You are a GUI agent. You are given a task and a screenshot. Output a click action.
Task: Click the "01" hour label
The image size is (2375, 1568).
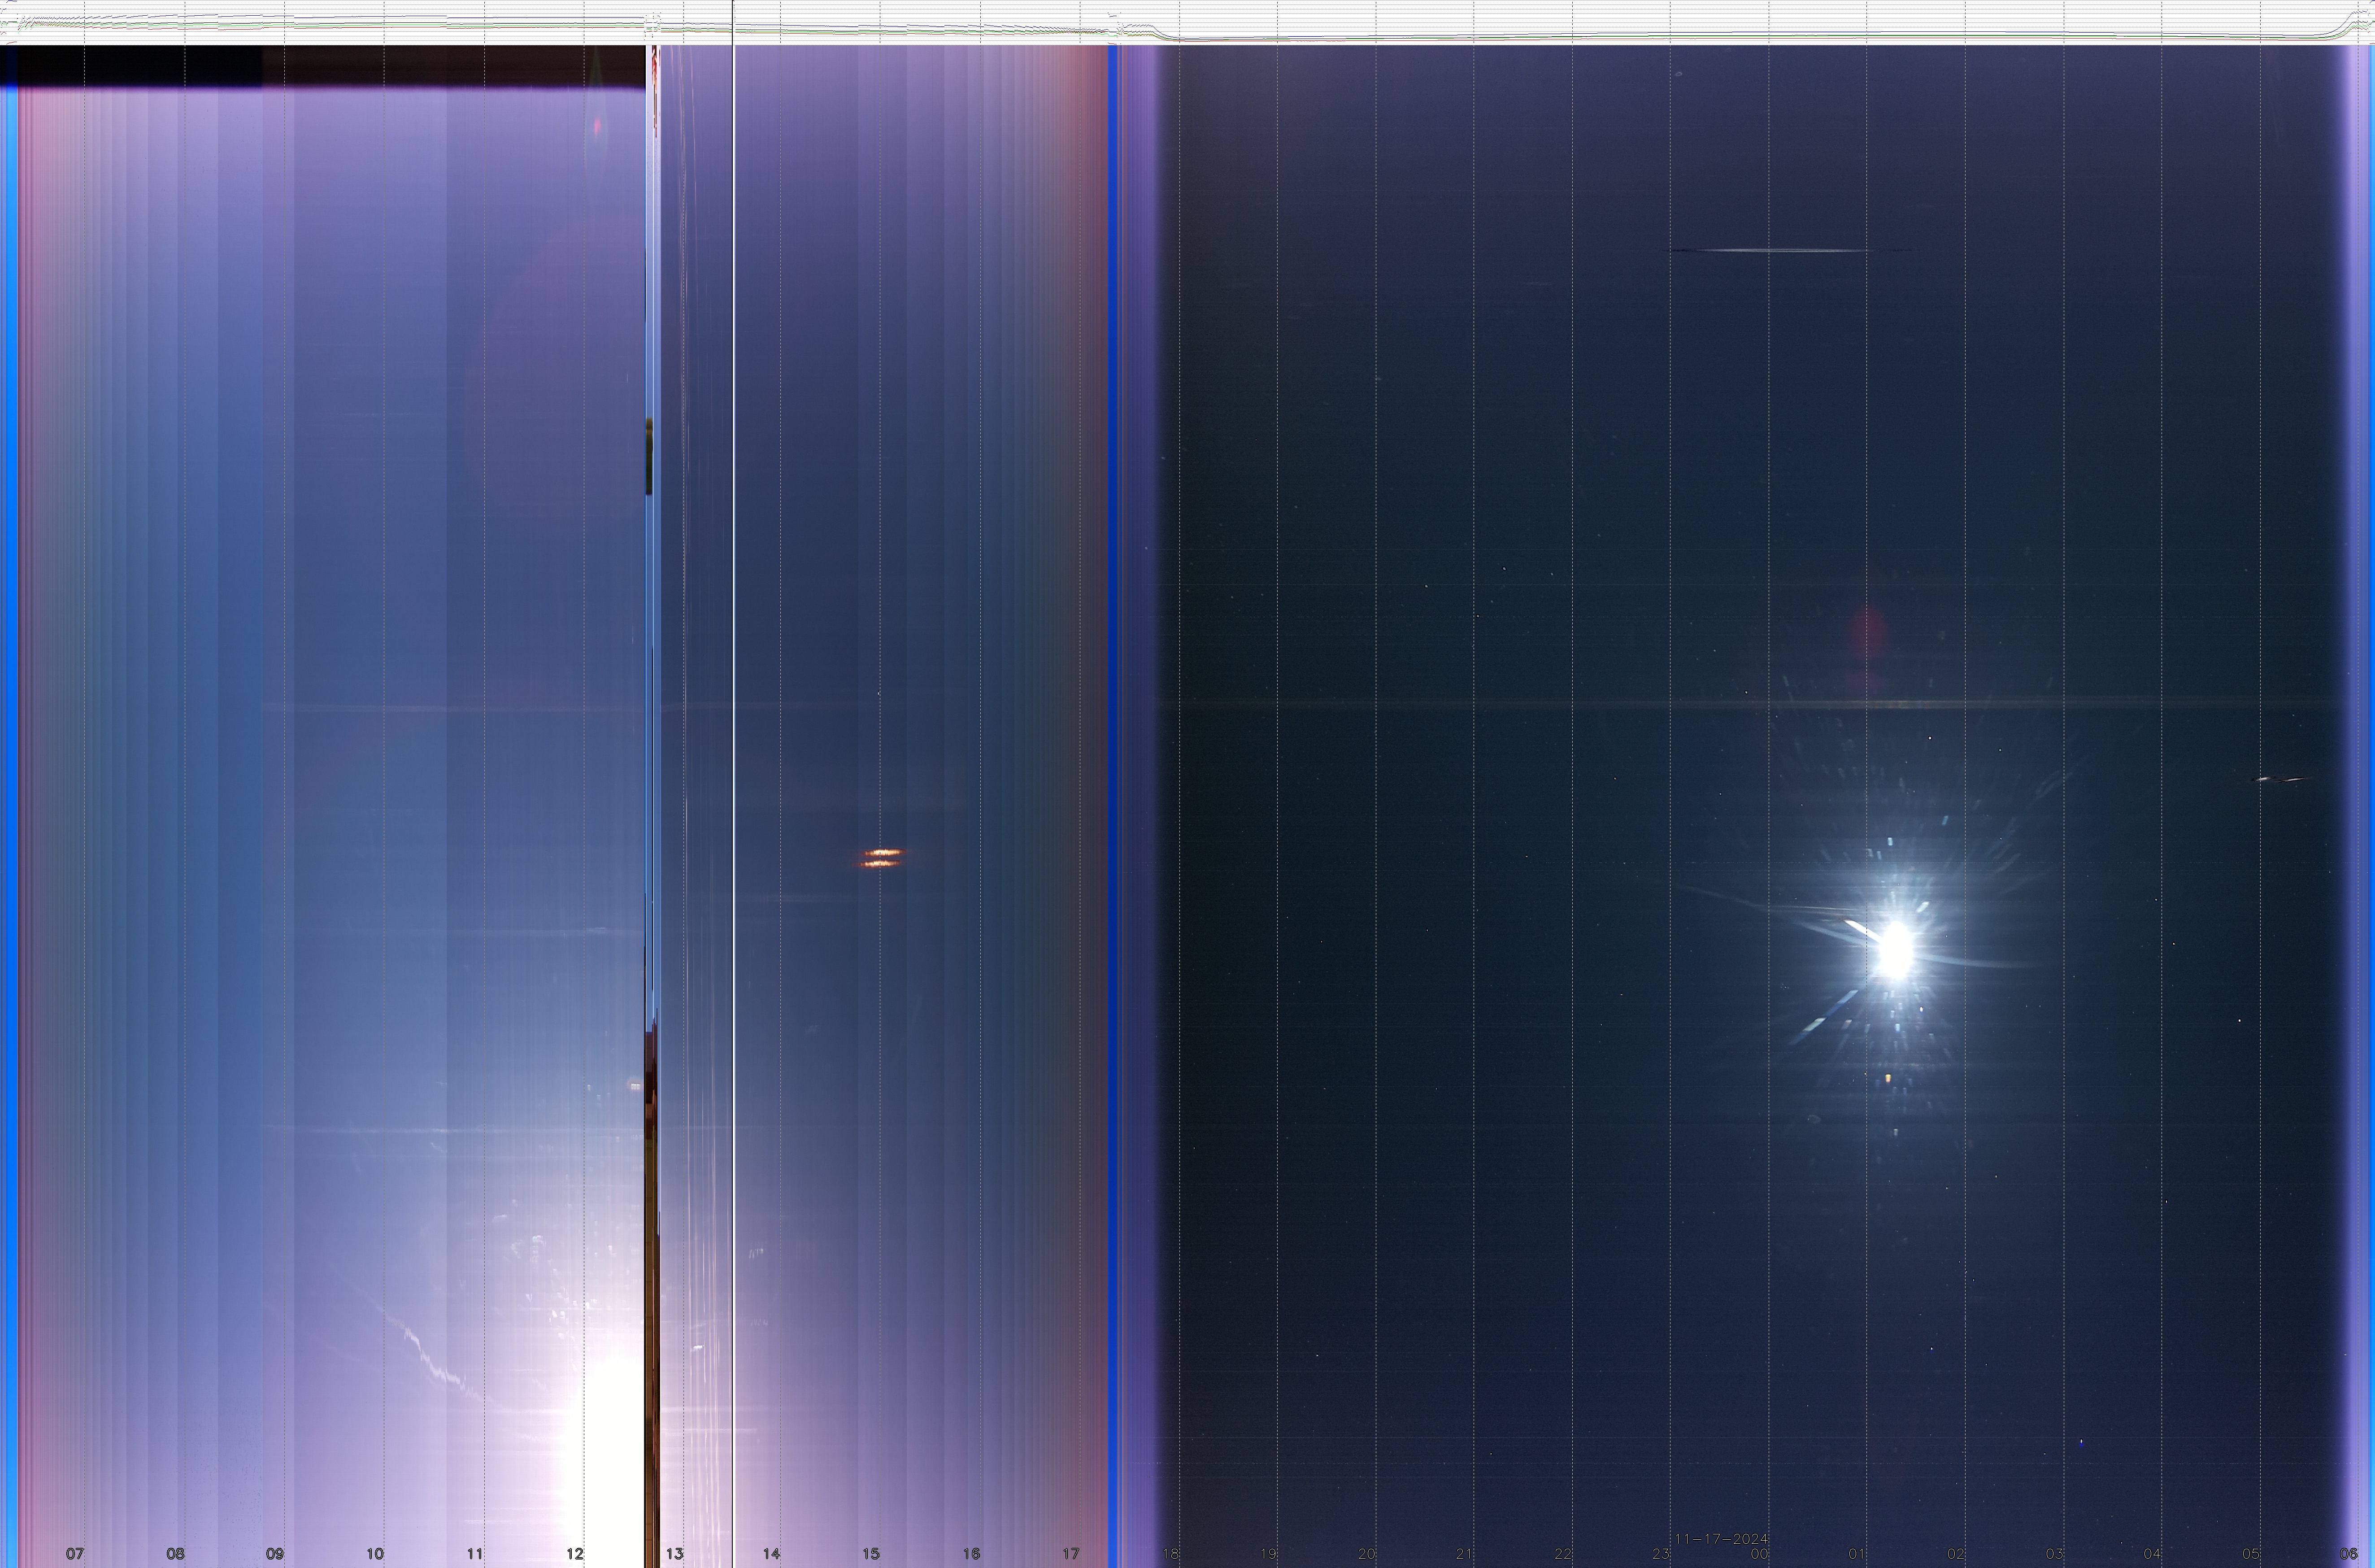point(1857,1553)
